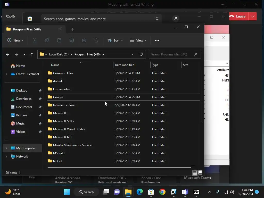Open Solitaire from the taskbar
Image resolution: width=264 pixels, height=198 pixels.
[x=174, y=192]
